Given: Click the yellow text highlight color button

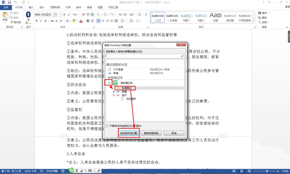Looking at the screenshot, I should [x=74, y=21].
